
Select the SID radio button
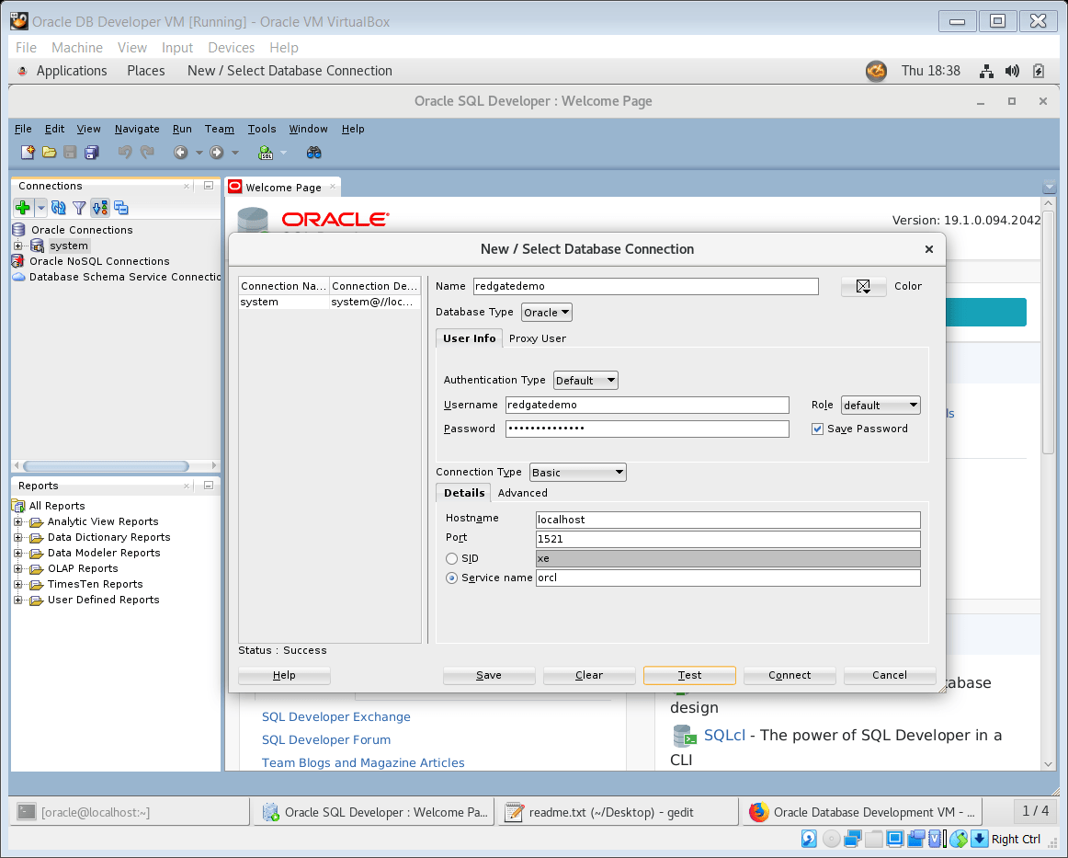click(x=451, y=559)
